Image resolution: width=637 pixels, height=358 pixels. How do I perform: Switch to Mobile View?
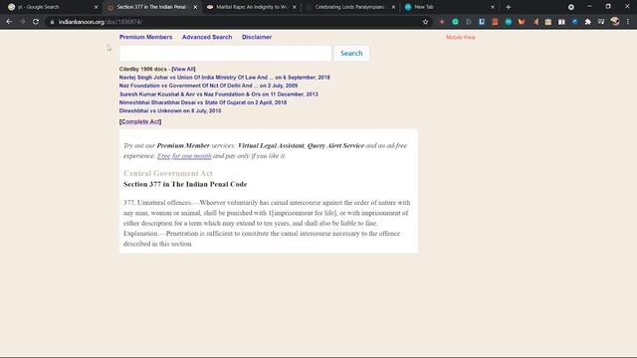click(x=460, y=37)
